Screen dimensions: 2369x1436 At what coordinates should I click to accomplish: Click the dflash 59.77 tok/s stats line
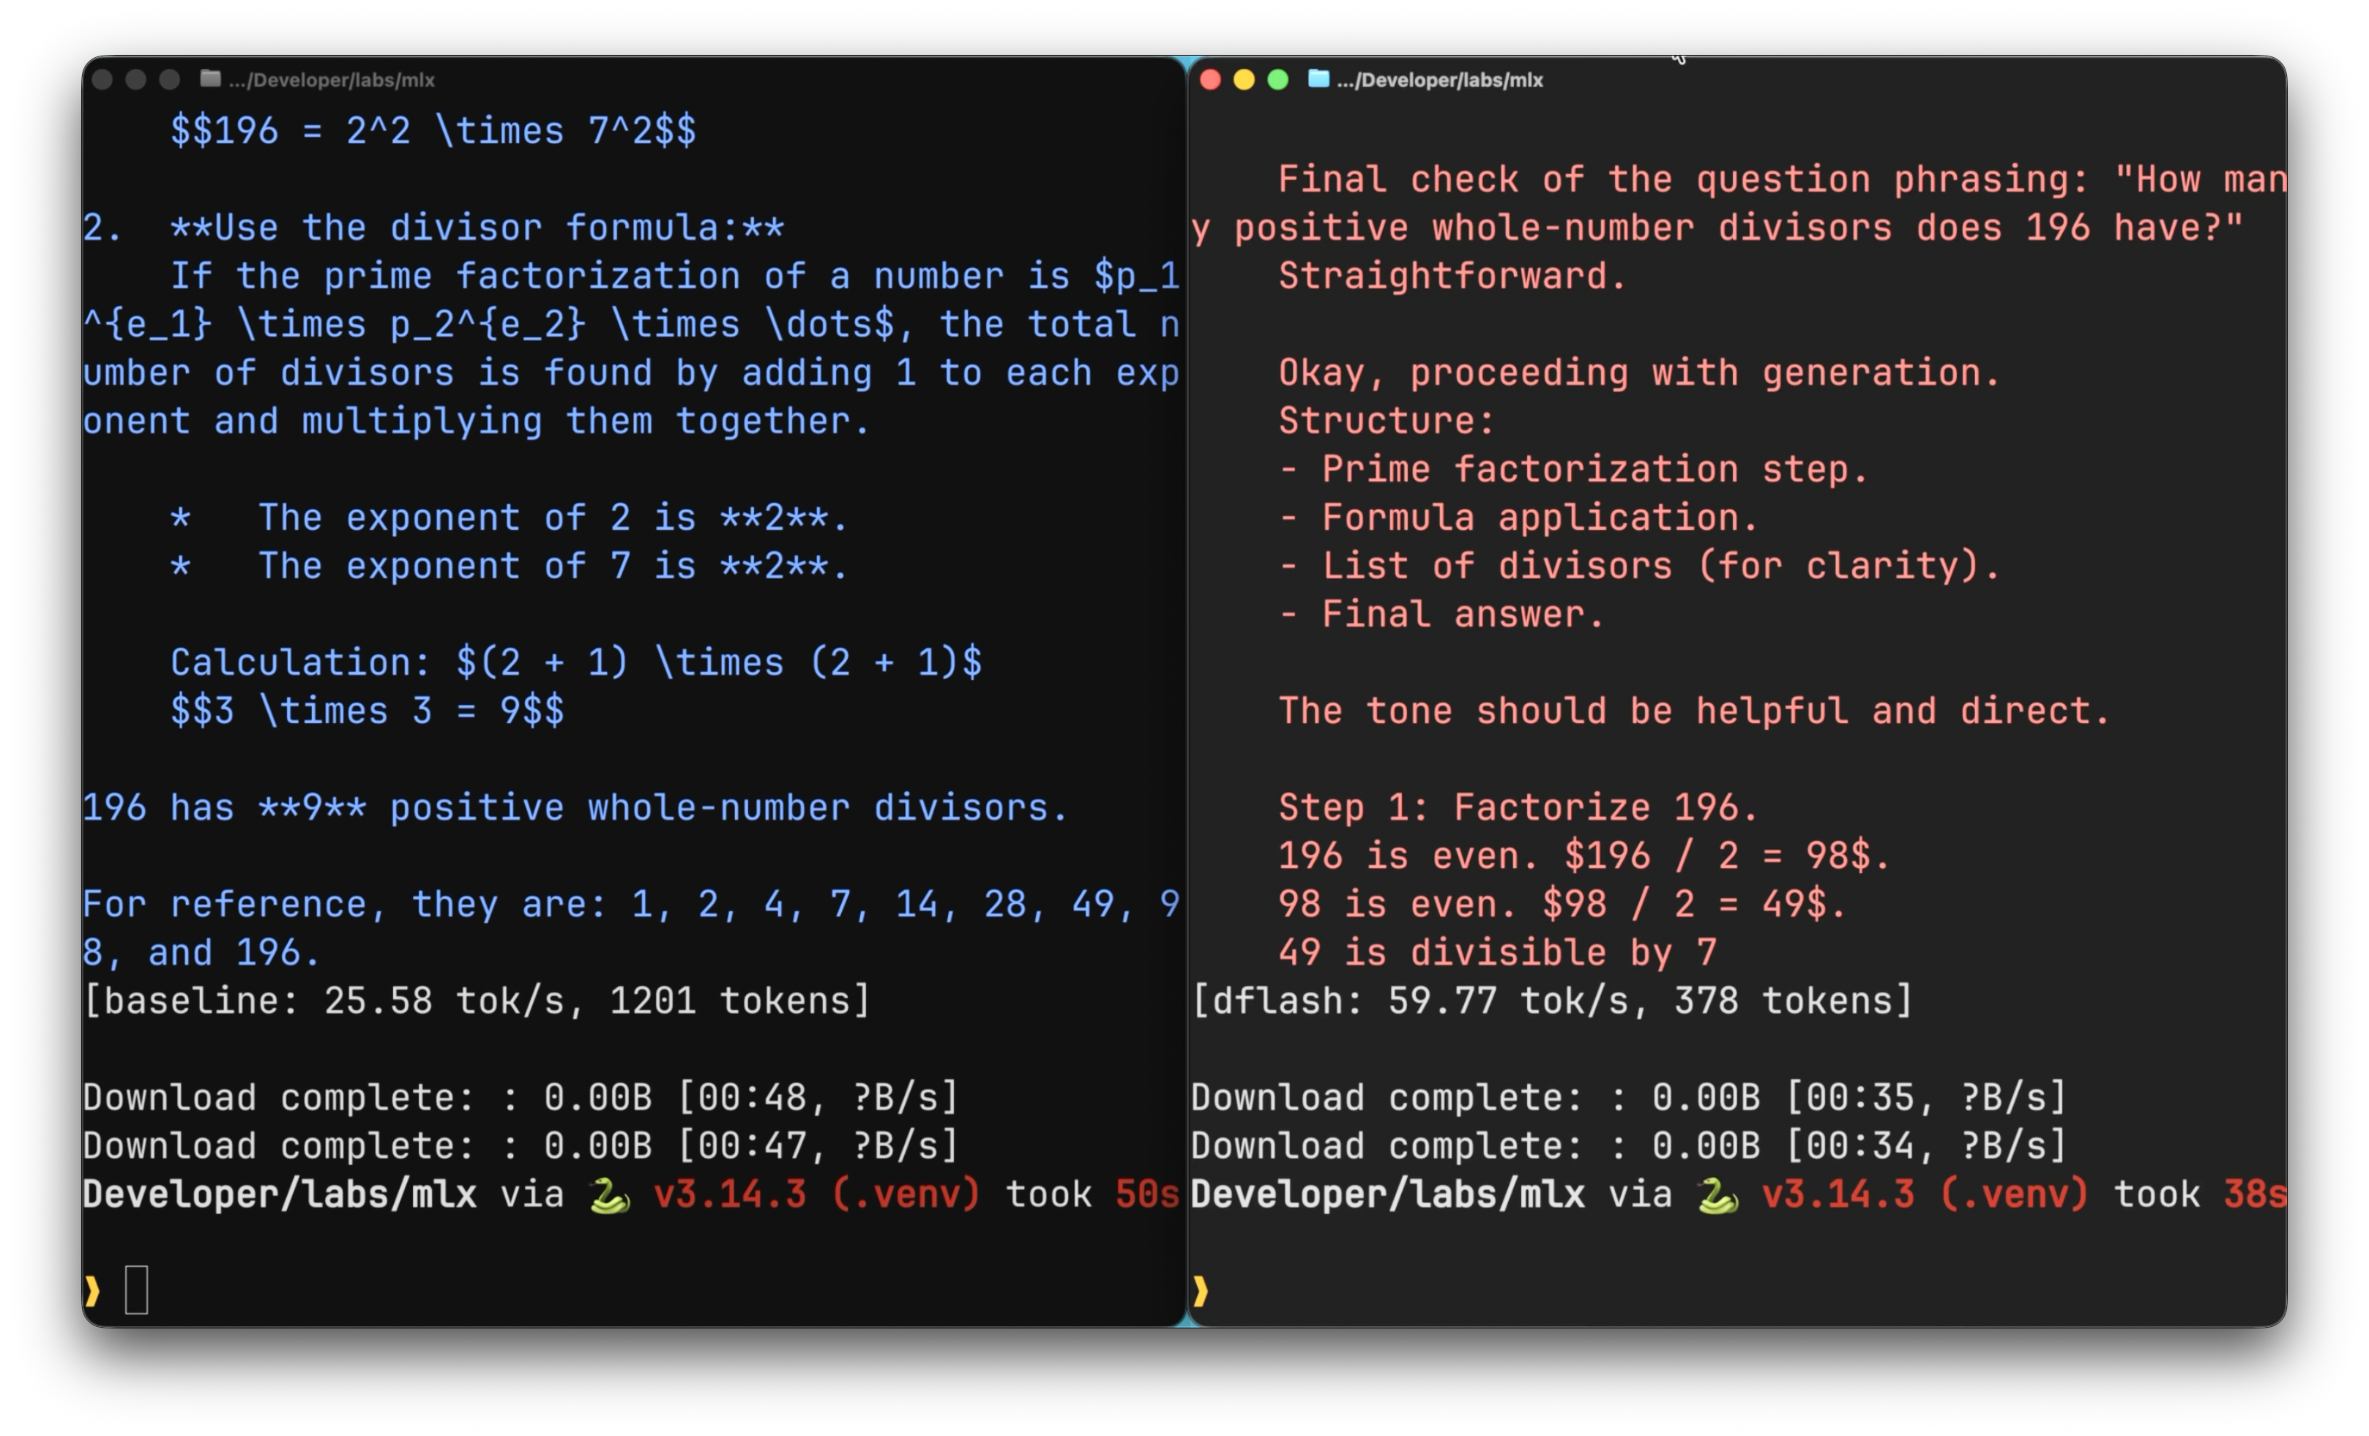1551,1001
